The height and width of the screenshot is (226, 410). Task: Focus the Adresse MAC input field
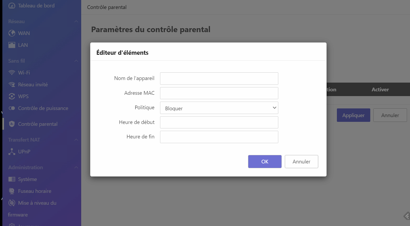[219, 93]
